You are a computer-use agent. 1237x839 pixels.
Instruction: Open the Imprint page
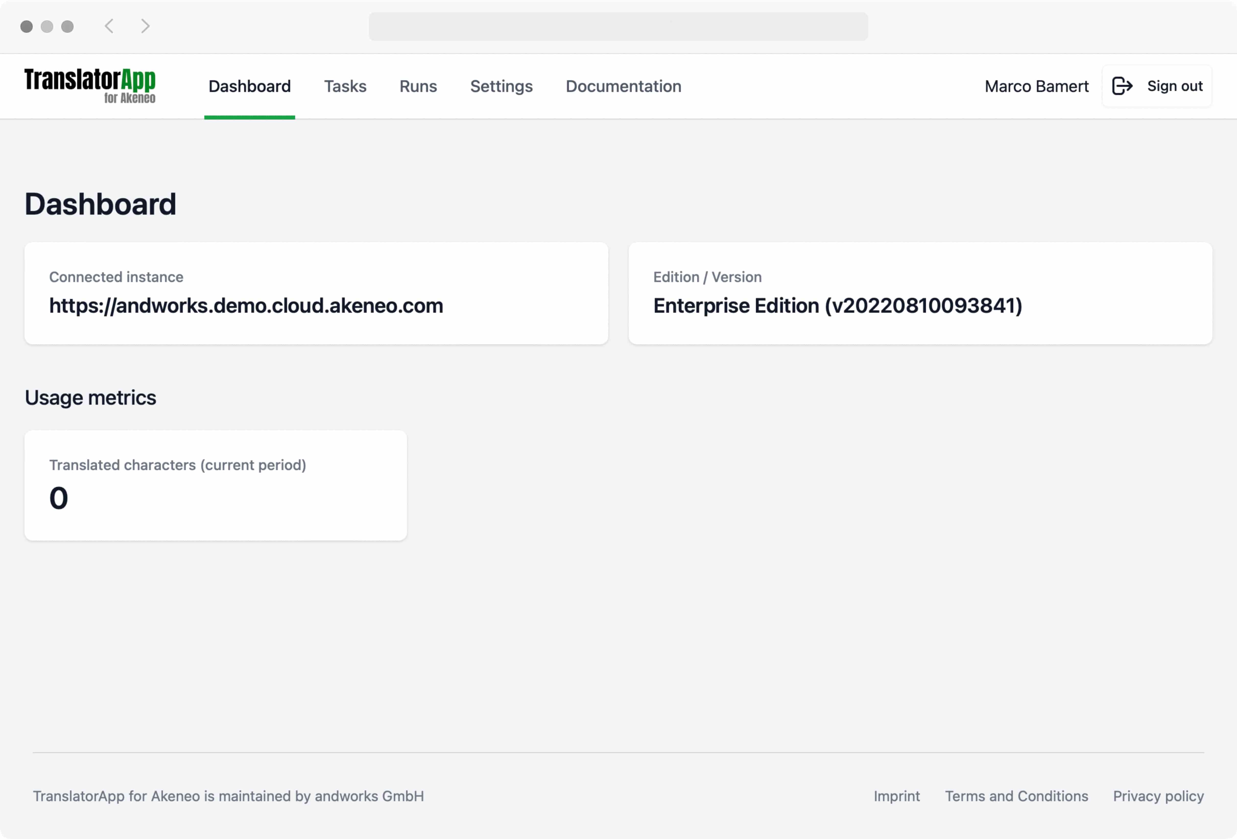(897, 796)
